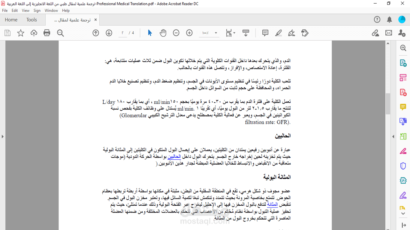Collapse the right tools pane arrow
This screenshot has width=410, height=230.
[x=403, y=225]
